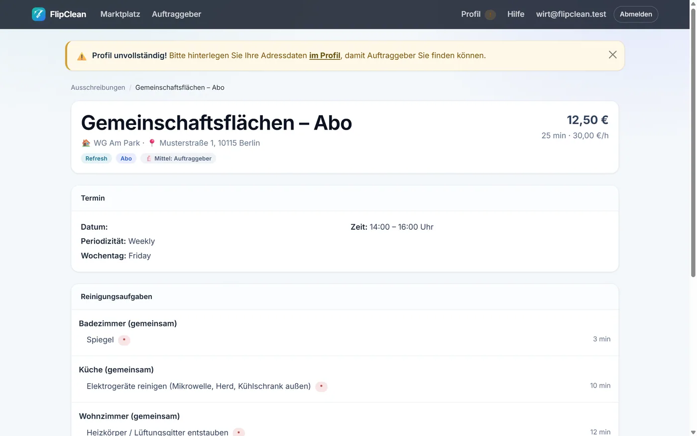
Task: Click the Mittel: Auftraggeber tag
Action: (178, 158)
